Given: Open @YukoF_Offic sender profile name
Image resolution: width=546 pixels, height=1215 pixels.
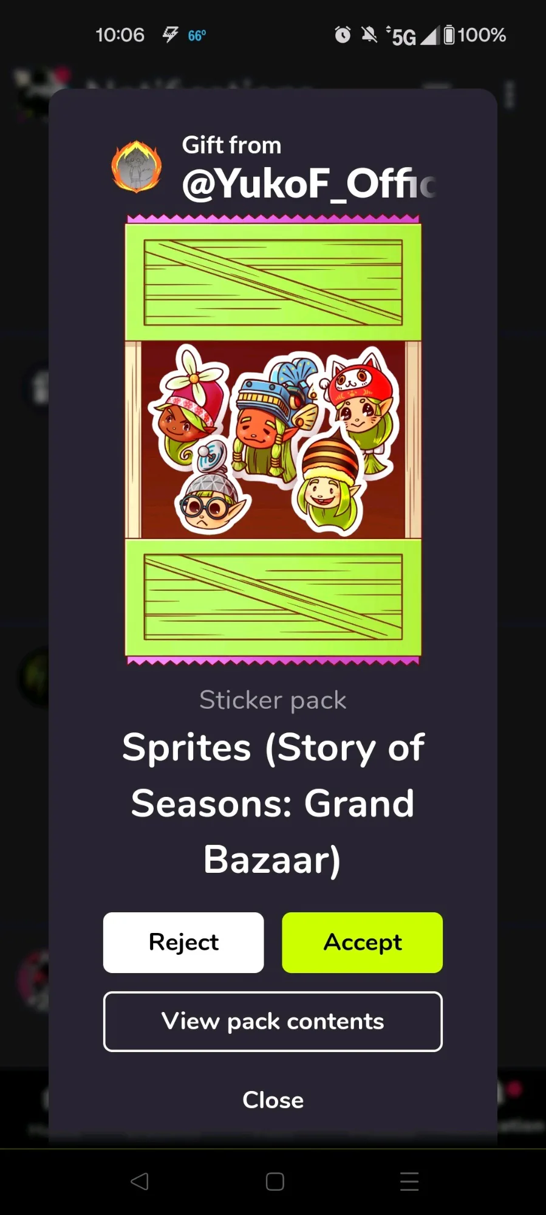Looking at the screenshot, I should pyautogui.click(x=309, y=184).
